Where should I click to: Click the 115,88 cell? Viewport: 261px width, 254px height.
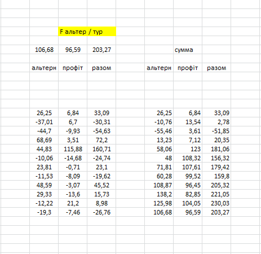coord(73,149)
